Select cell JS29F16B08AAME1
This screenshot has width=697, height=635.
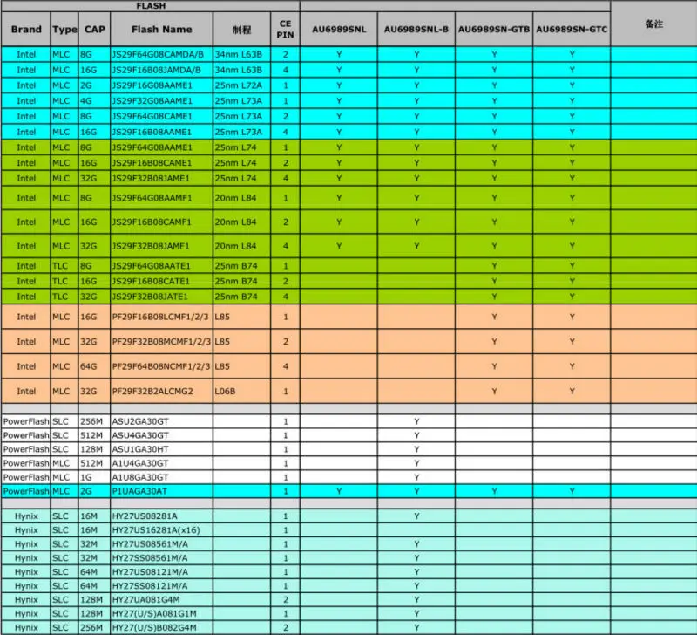tap(162, 133)
